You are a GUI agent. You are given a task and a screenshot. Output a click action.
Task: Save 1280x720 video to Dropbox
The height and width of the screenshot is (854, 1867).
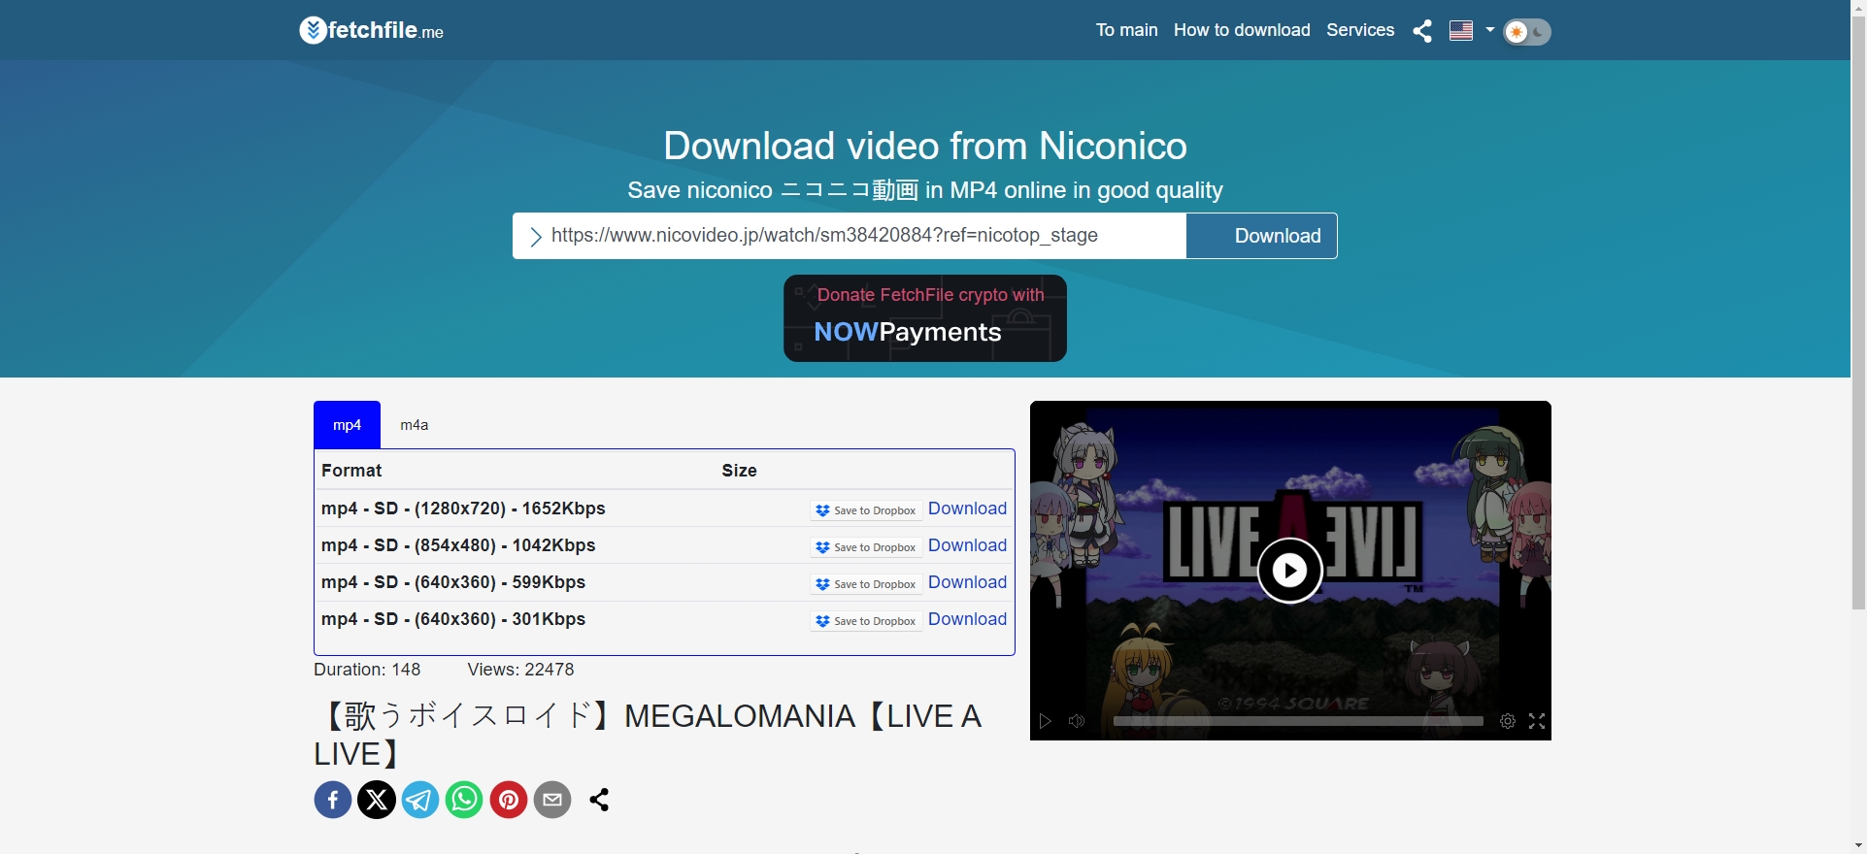pyautogui.click(x=866, y=510)
